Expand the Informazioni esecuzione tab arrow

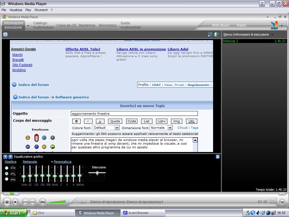click(x=28, y=26)
